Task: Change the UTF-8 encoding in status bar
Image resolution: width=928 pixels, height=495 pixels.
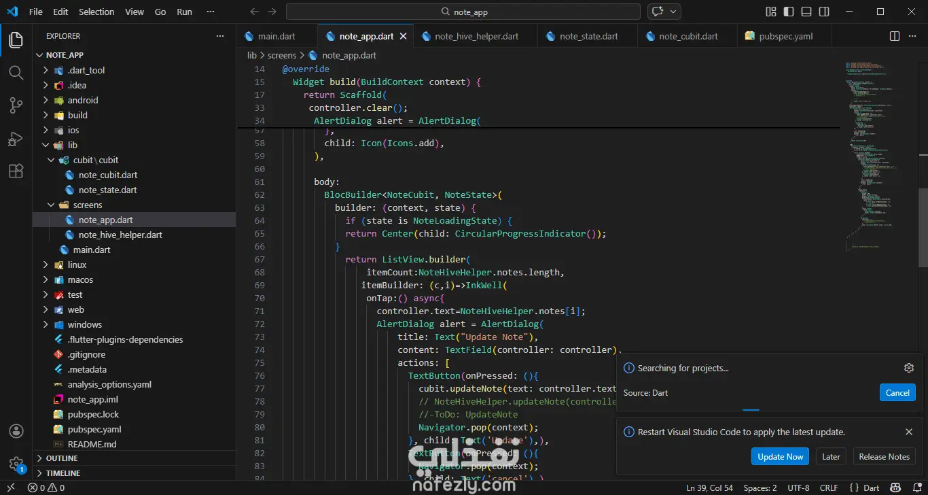Action: (798, 488)
